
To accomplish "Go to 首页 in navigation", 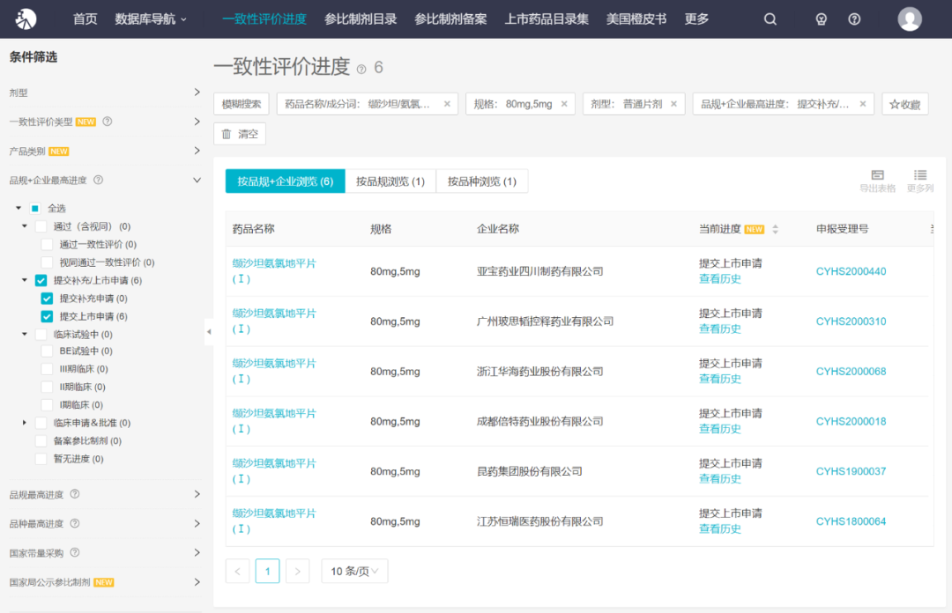I will [85, 19].
